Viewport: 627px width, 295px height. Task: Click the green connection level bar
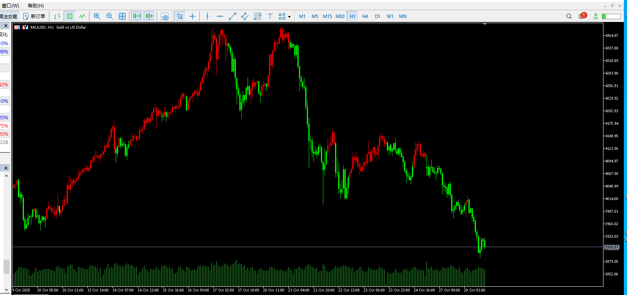pyautogui.click(x=611, y=16)
